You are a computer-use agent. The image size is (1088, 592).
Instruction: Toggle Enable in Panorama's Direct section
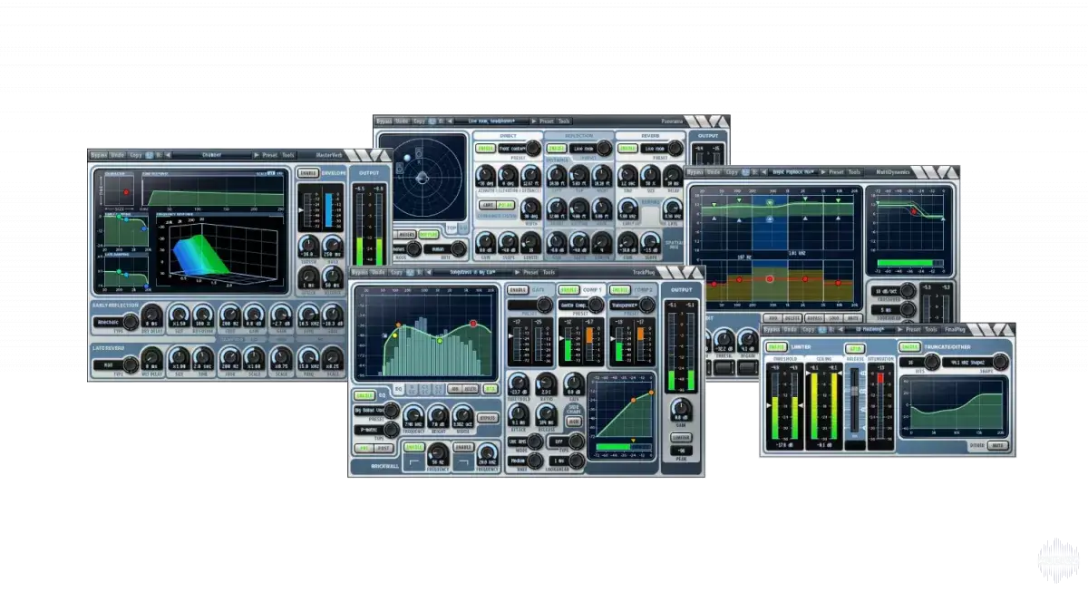(x=486, y=148)
